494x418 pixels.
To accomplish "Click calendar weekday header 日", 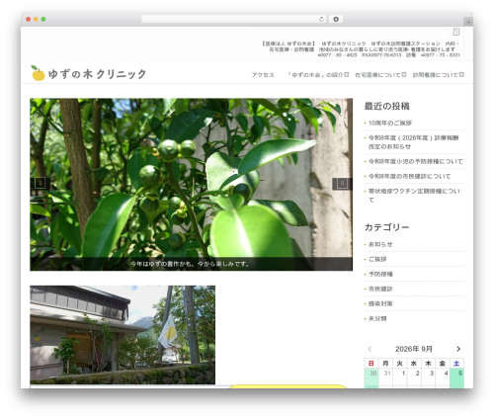I will tap(371, 364).
